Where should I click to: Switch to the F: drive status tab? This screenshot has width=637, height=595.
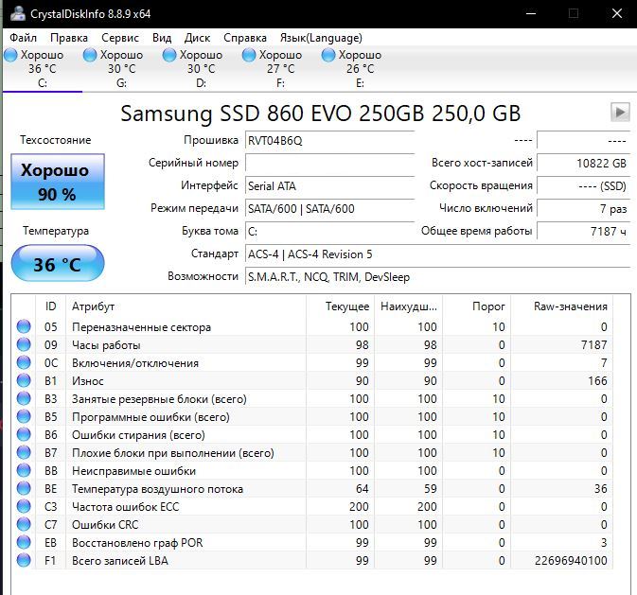point(280,69)
